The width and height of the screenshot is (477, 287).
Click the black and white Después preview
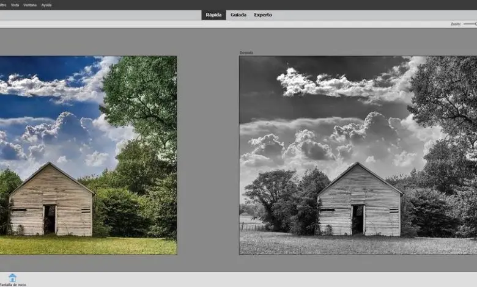[358, 155]
